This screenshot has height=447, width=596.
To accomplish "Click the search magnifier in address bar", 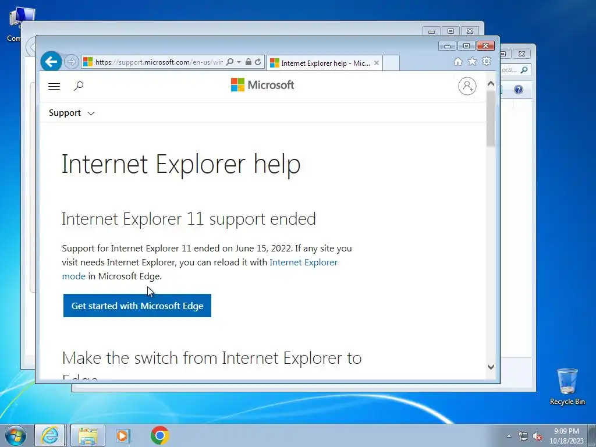I will [229, 62].
